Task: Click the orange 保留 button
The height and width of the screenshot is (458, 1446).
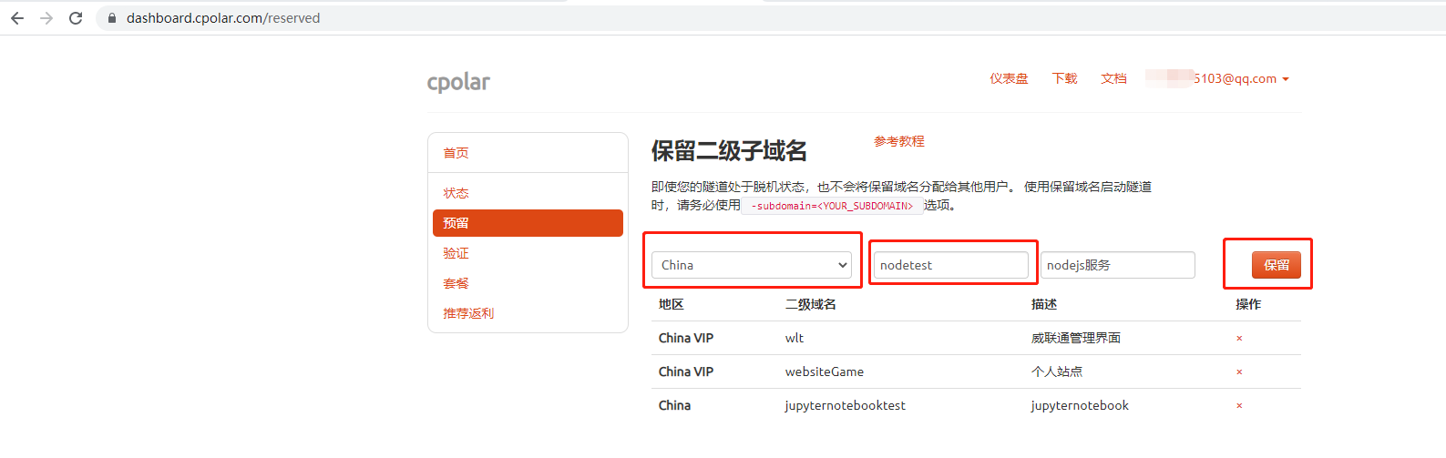Action: pyautogui.click(x=1277, y=265)
